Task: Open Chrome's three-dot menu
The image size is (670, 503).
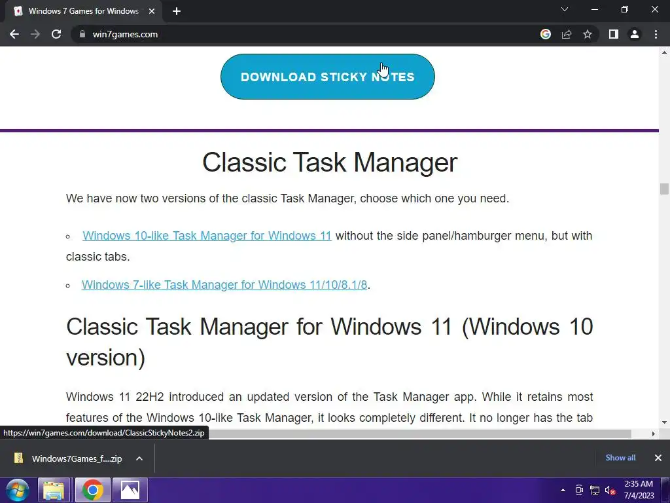Action: pos(656,34)
